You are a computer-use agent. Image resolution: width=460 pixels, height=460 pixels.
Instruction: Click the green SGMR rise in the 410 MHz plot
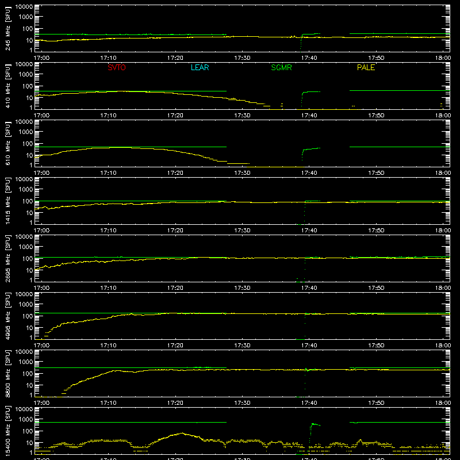coord(303,98)
